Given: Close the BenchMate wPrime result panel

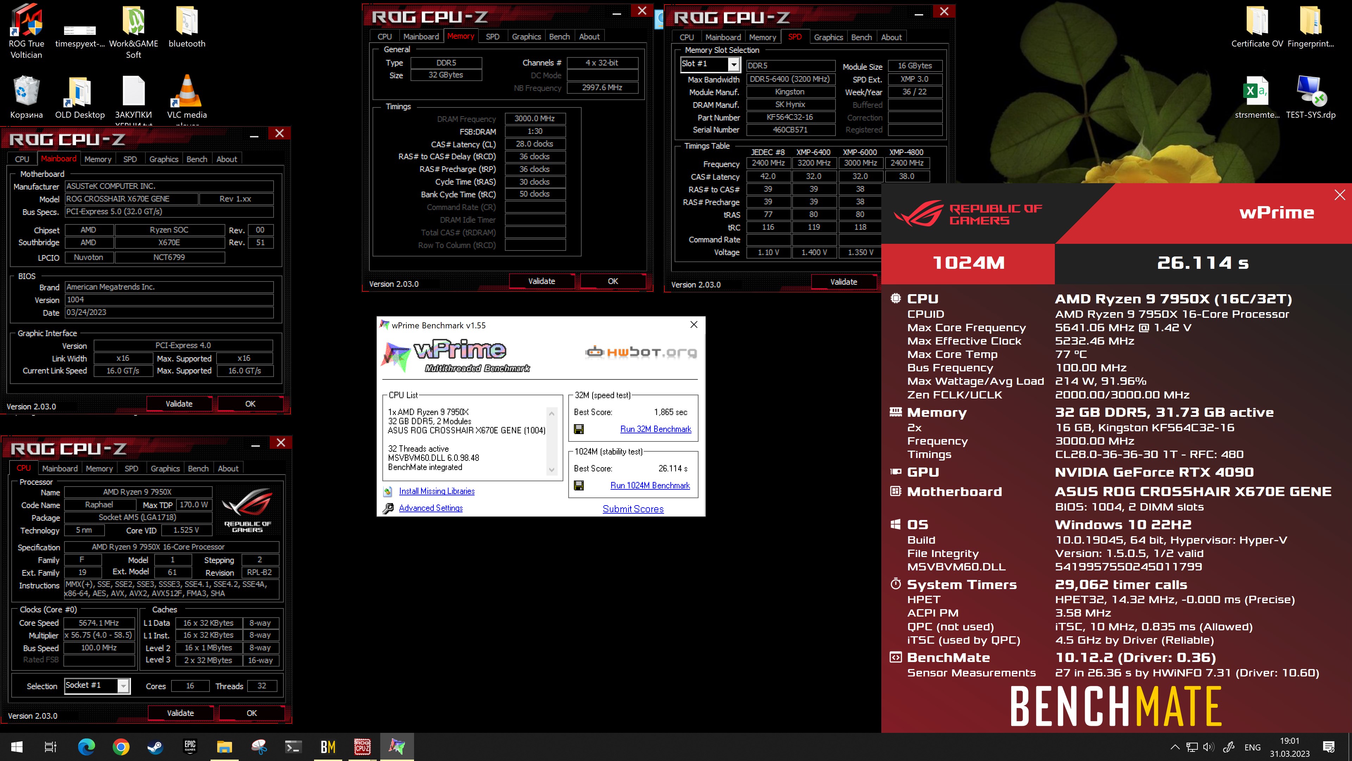Looking at the screenshot, I should point(1339,195).
